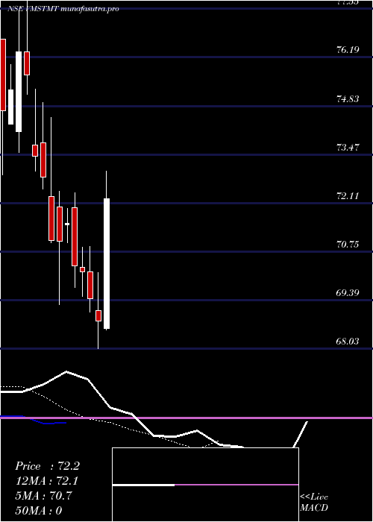The width and height of the screenshot is (373, 522).
Task: Click the 73.47 price level label
Action: (348, 147)
